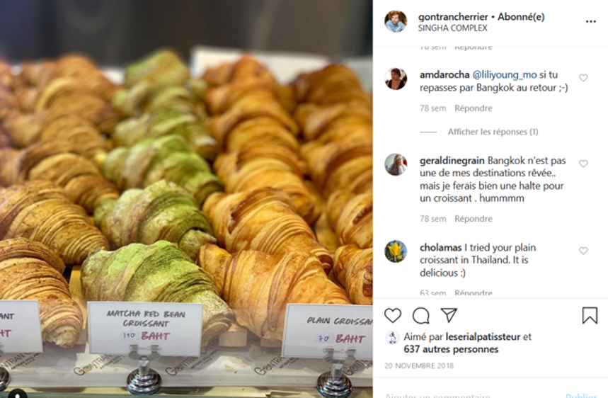Open the three-dot more options menu
Viewport: 608px width, 398px height.
(590, 22)
